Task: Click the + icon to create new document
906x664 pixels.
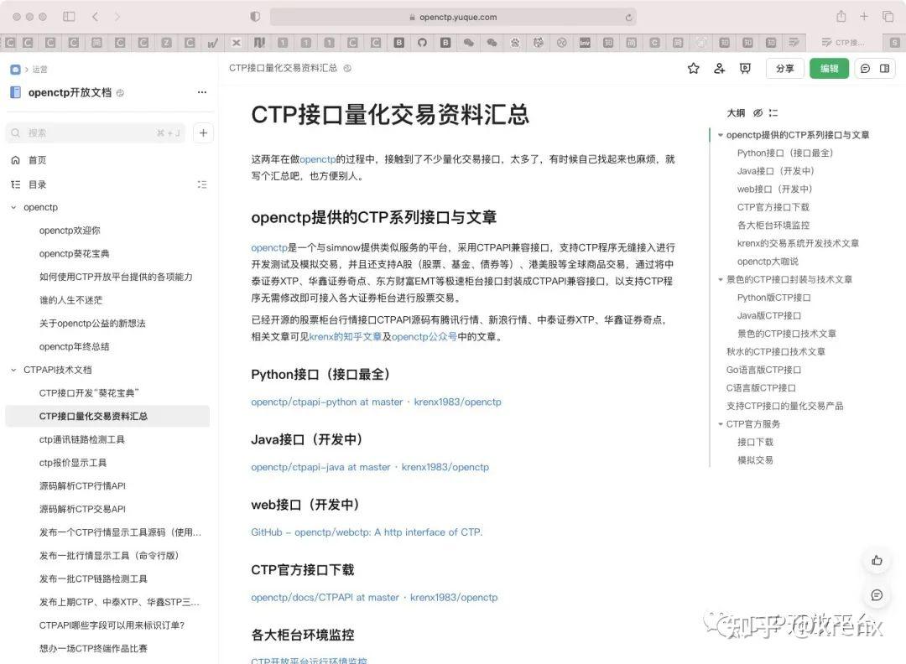Action: 202,133
